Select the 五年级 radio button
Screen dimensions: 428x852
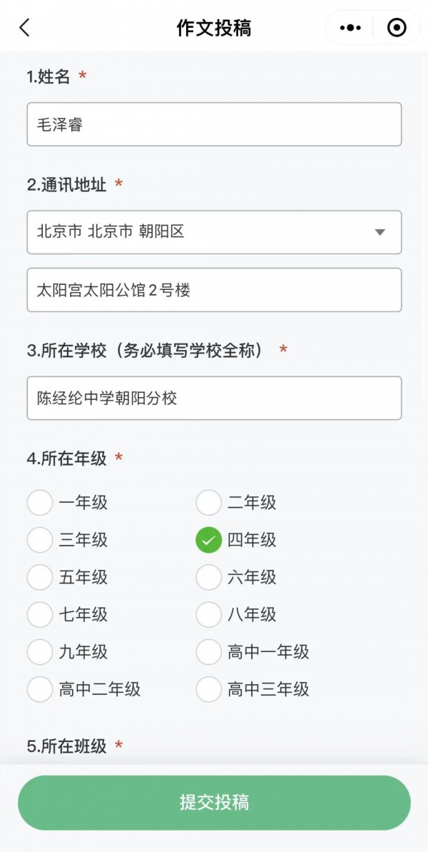[40, 577]
